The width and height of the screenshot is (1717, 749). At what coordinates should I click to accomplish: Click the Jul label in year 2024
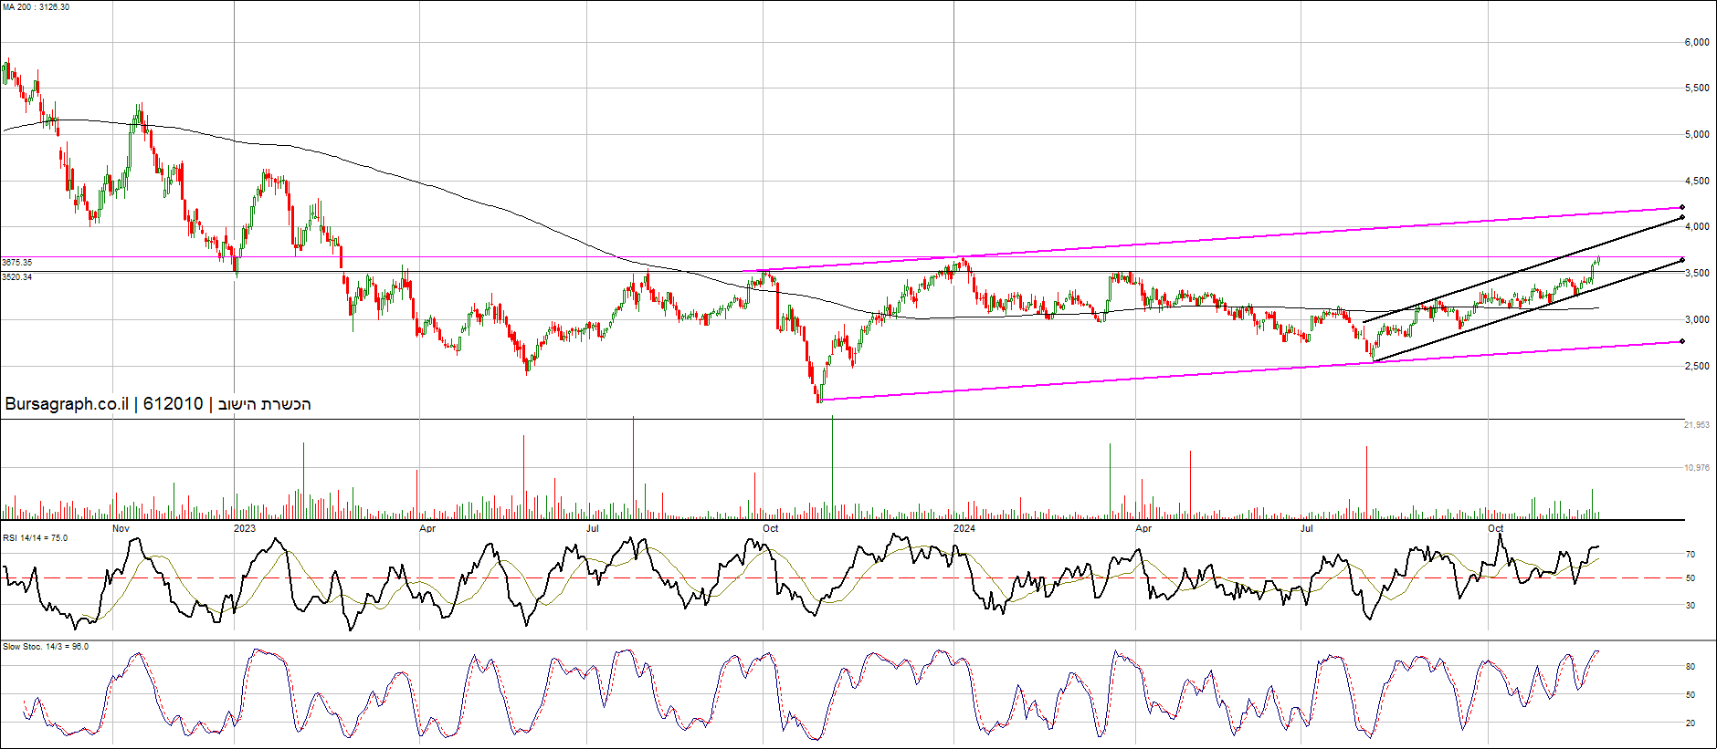[1307, 528]
